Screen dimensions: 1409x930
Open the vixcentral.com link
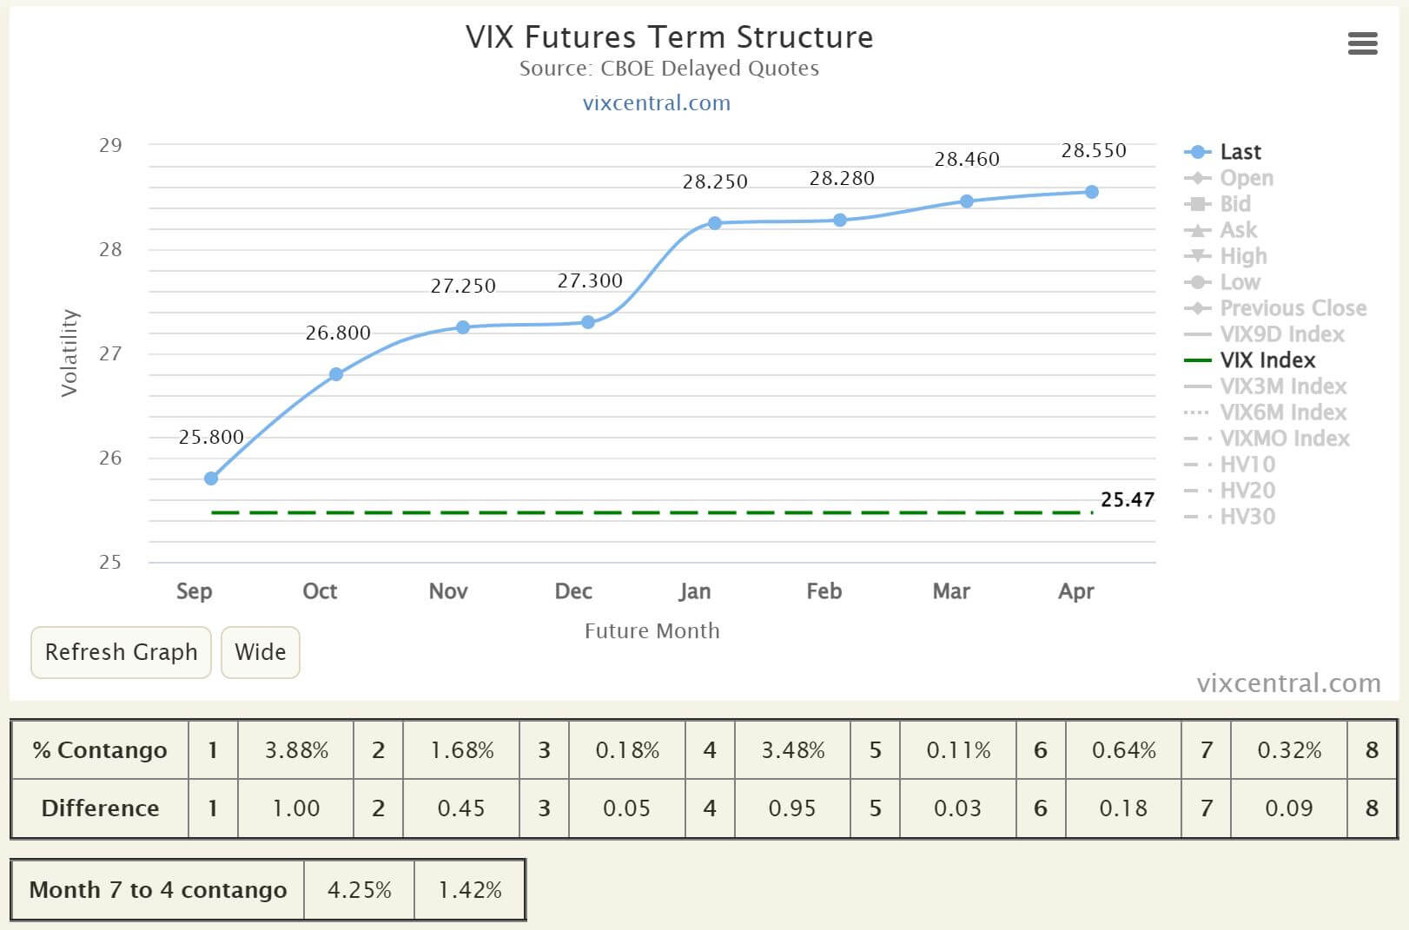tap(658, 102)
